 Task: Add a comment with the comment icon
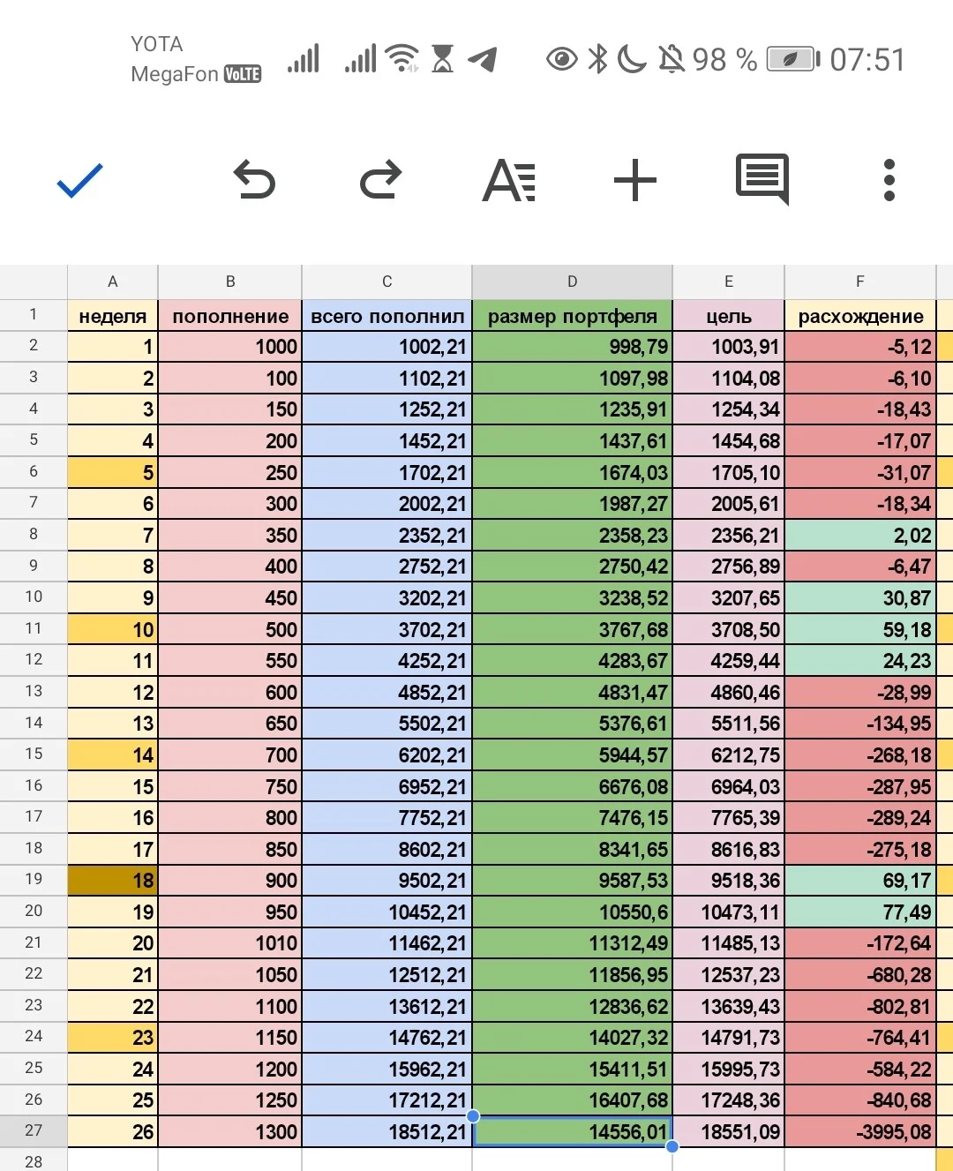click(762, 179)
